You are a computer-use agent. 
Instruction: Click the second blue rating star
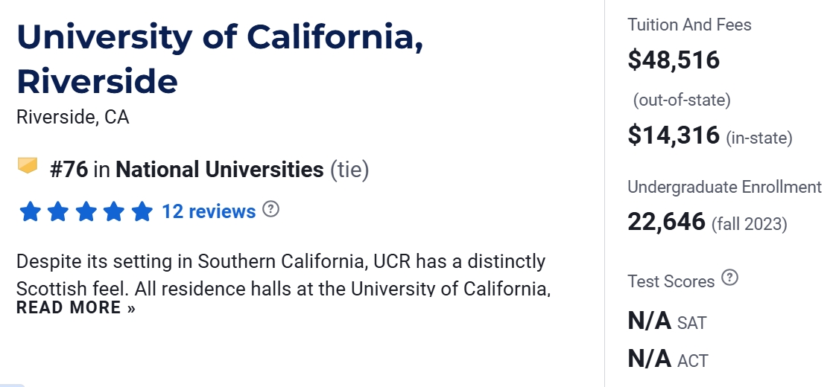coord(58,212)
